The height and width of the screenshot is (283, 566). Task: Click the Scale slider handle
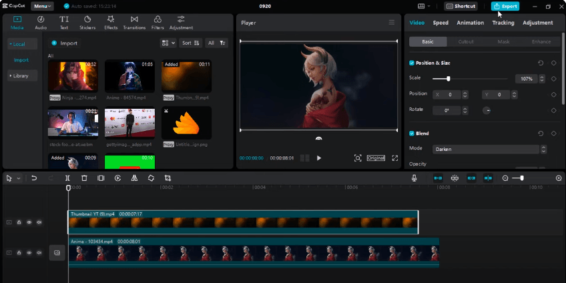coord(449,79)
